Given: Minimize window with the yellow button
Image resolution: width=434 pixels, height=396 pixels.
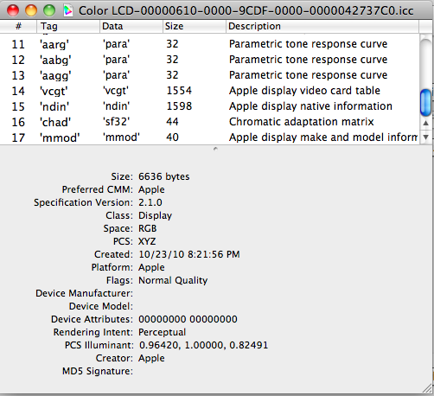Looking at the screenshot, I should (x=31, y=10).
